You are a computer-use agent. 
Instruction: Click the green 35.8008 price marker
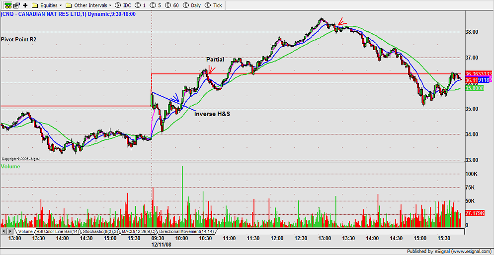[475, 88]
